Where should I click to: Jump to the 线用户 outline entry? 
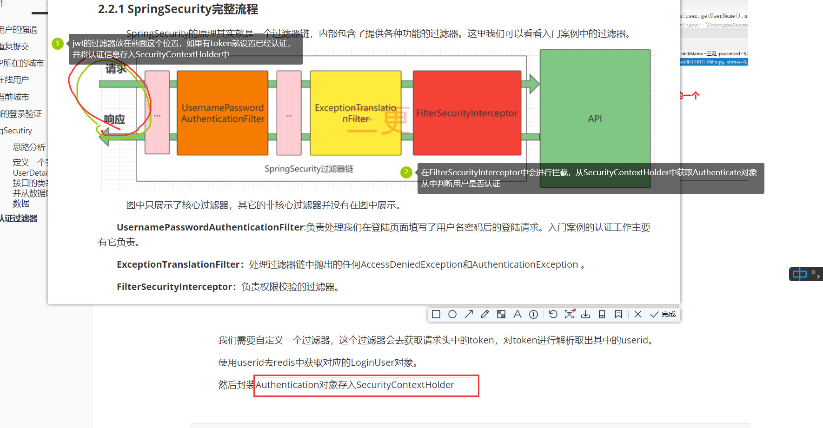[x=14, y=80]
